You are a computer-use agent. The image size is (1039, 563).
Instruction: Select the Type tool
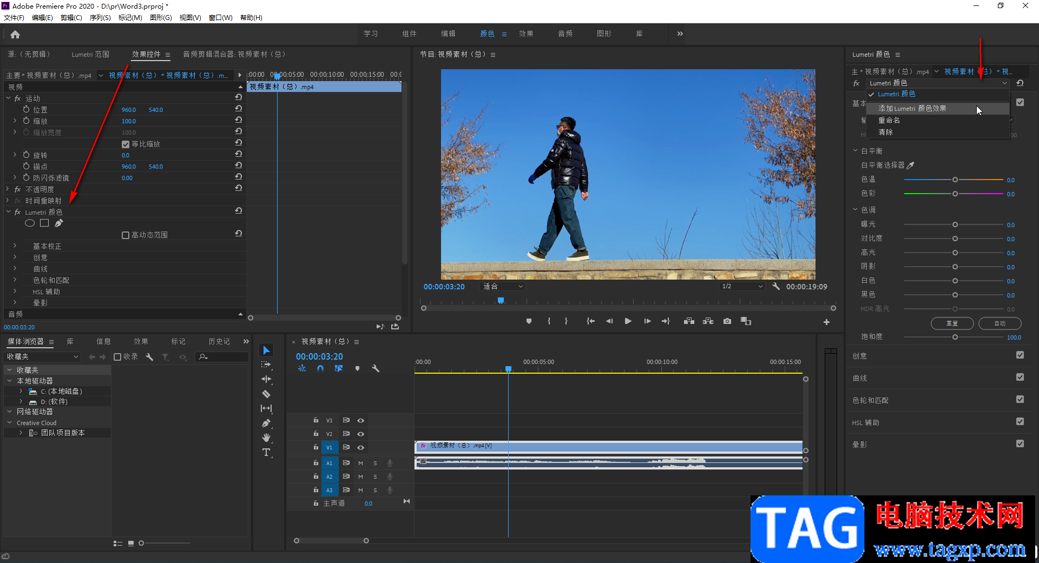point(266,453)
